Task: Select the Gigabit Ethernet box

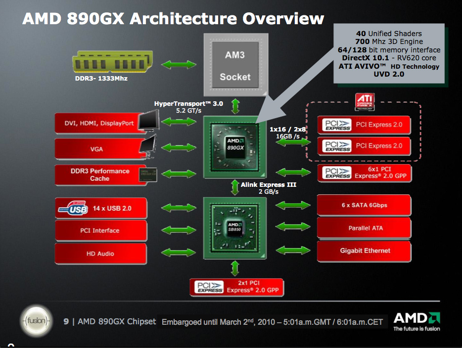Action: point(364,251)
